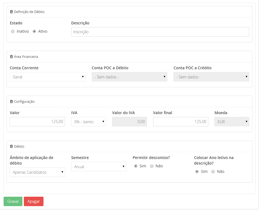Click the Área Financeira section icon

[x=11, y=57]
